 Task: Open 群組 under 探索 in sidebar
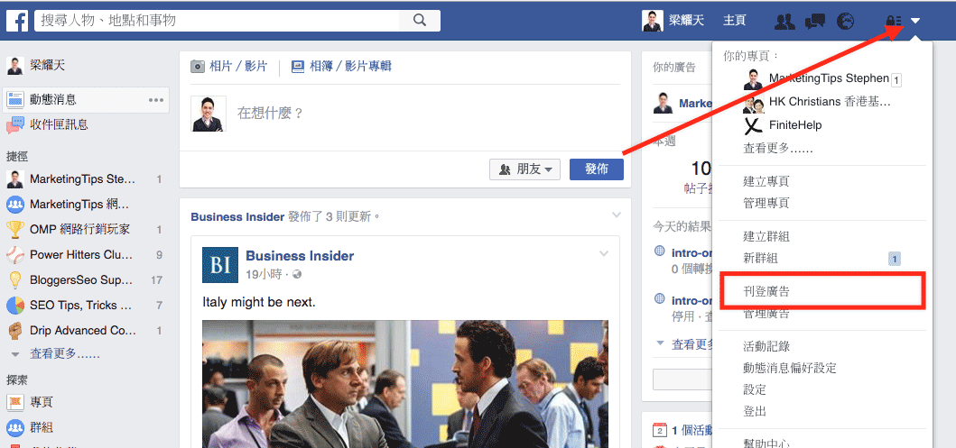[42, 427]
